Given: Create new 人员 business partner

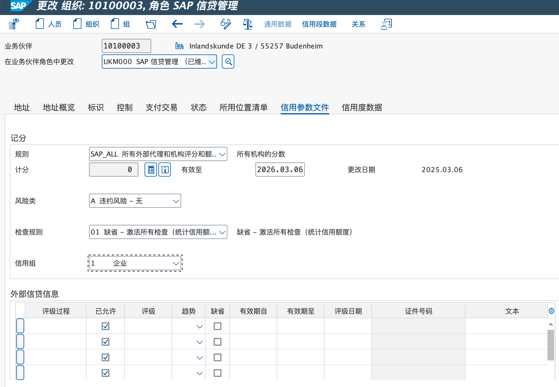Looking at the screenshot, I should click(49, 24).
